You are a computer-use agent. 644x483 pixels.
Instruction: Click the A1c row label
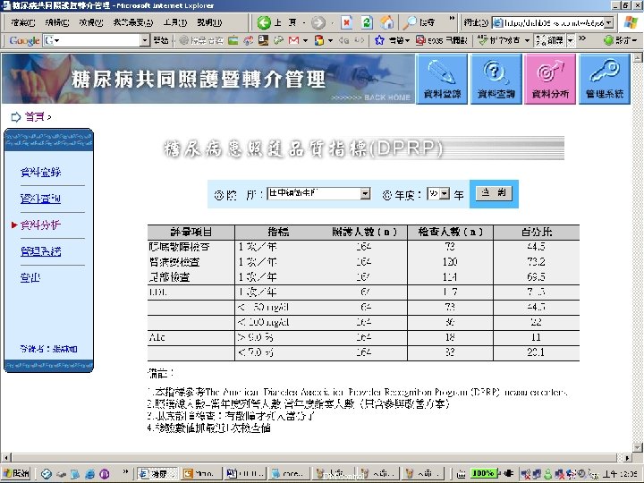(x=157, y=337)
